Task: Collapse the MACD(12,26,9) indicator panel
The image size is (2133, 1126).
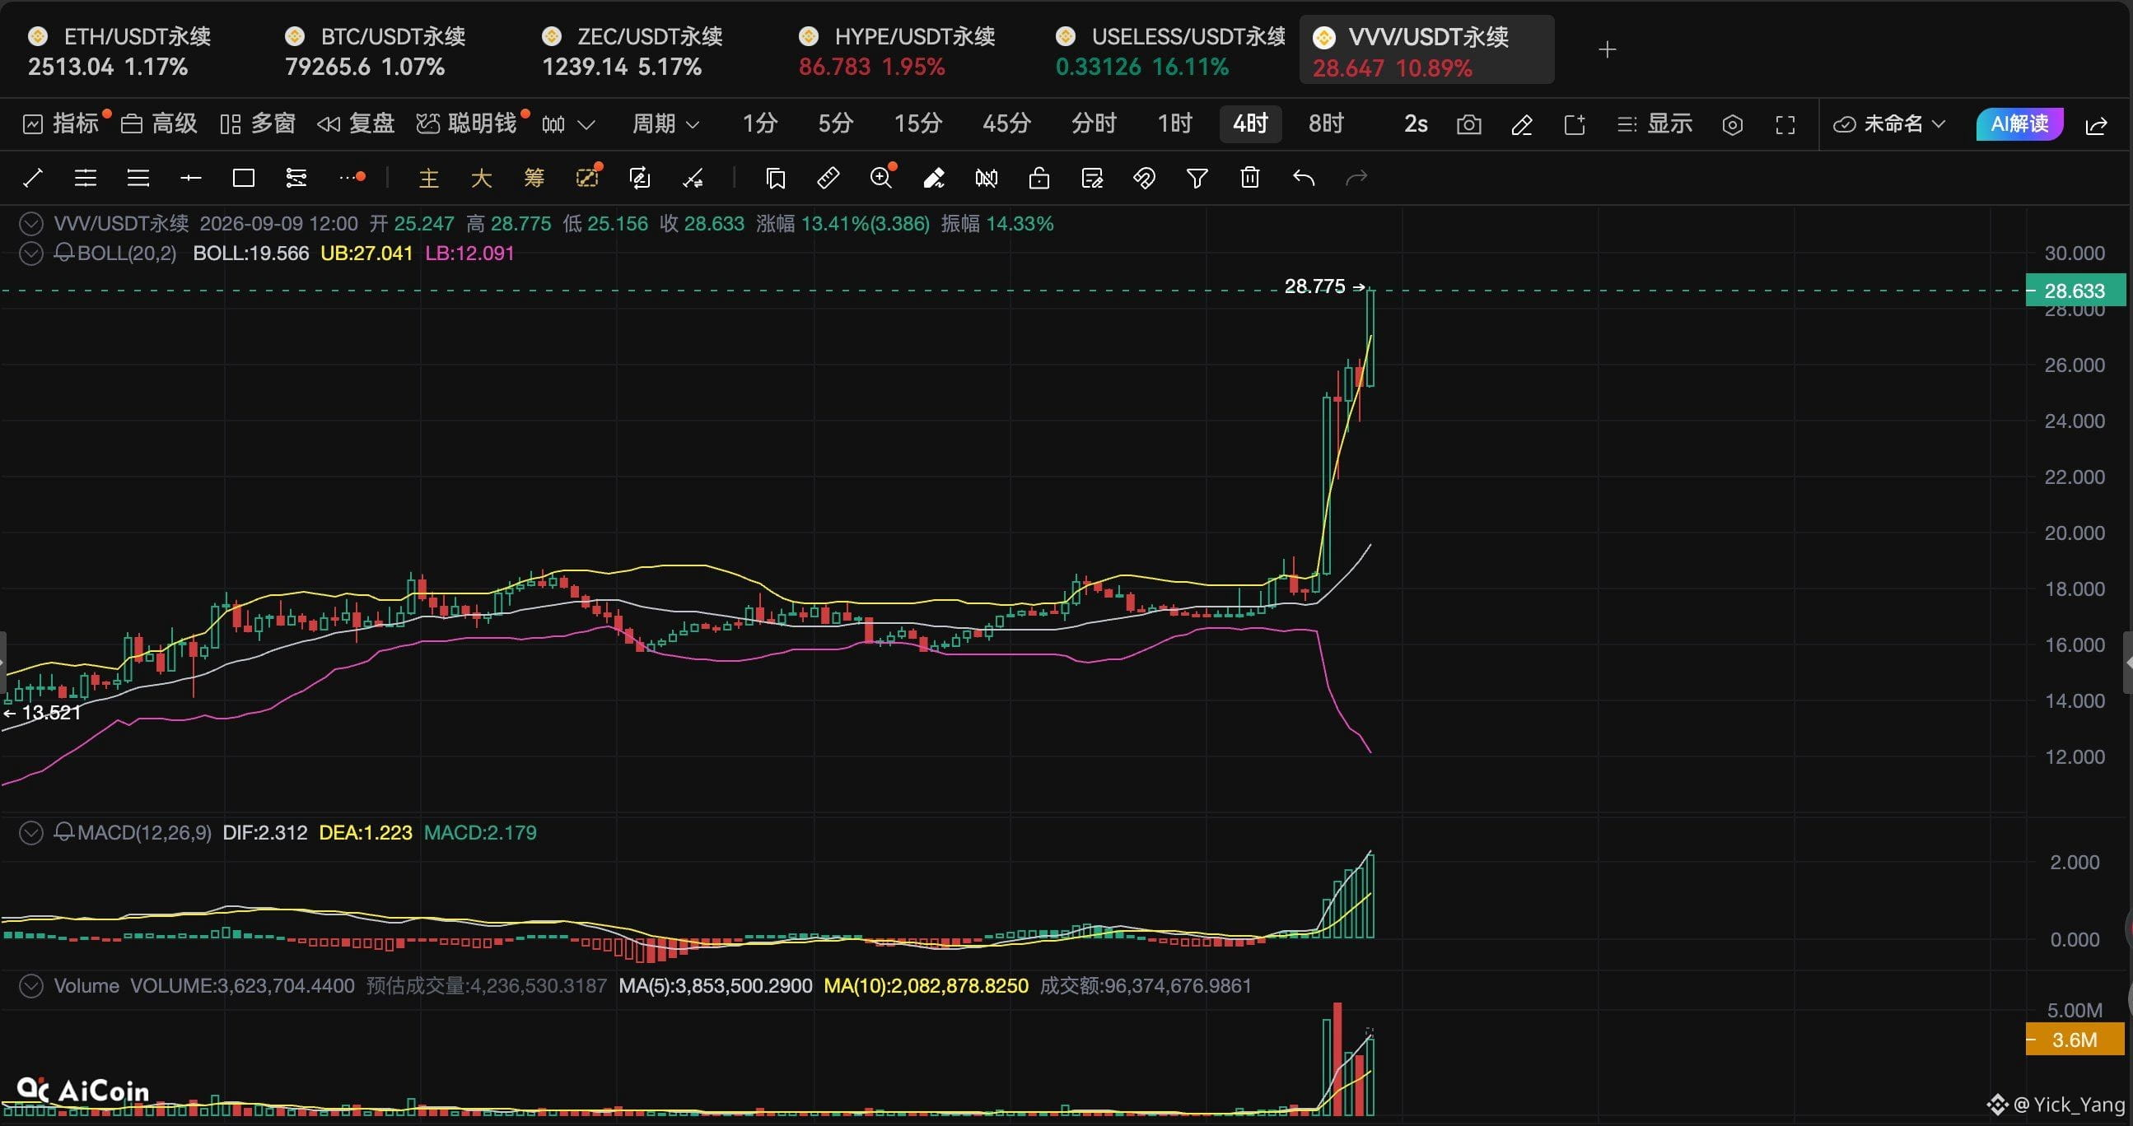Action: tap(30, 832)
